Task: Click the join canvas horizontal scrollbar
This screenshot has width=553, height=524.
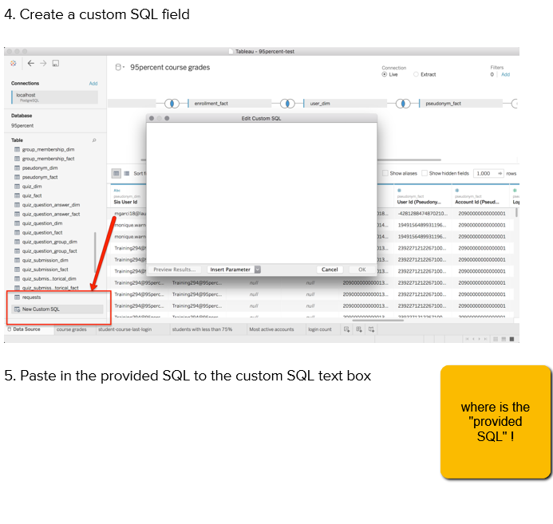Action: pos(409,160)
